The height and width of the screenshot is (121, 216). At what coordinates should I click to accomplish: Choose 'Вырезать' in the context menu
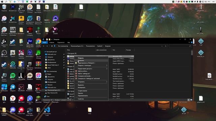point(91,85)
